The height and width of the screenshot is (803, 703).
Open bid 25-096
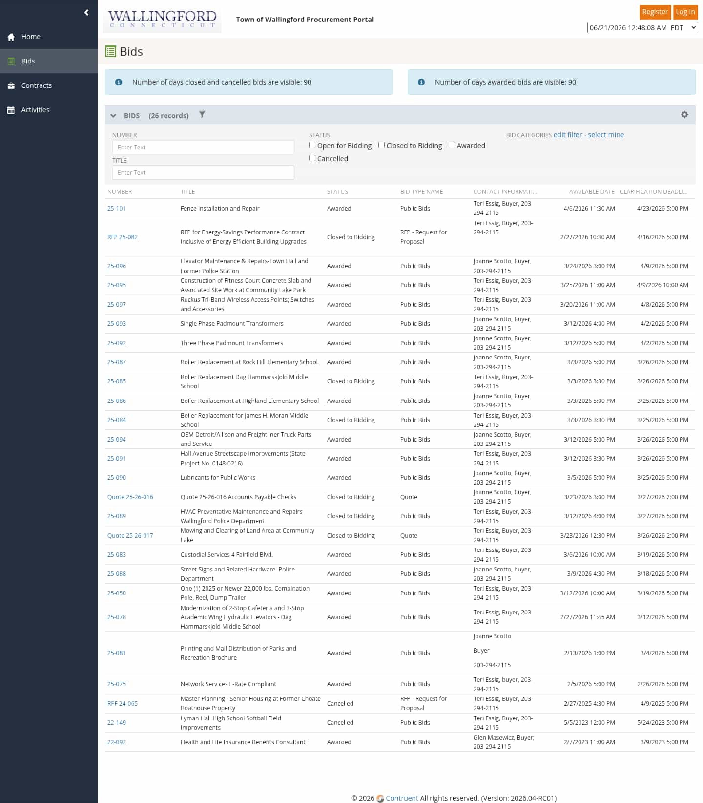pyautogui.click(x=117, y=266)
